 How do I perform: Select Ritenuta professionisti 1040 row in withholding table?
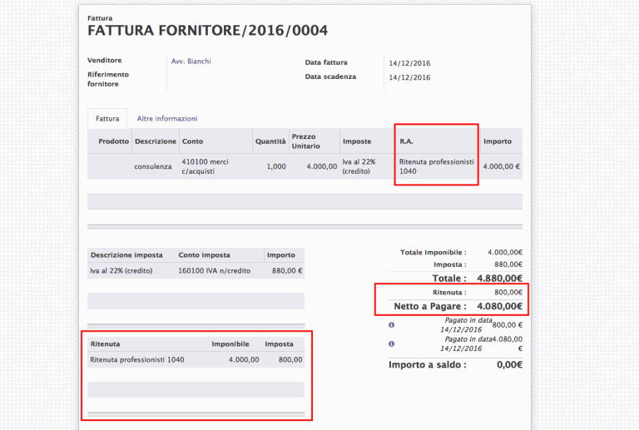[x=196, y=359]
